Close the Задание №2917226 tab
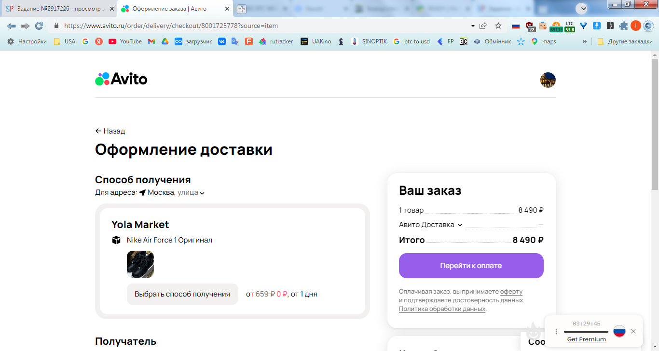 [111, 9]
